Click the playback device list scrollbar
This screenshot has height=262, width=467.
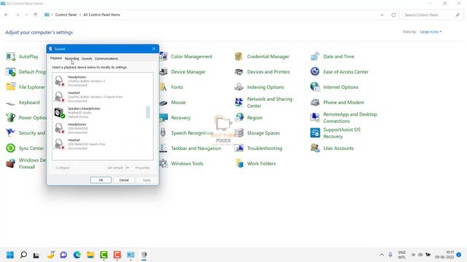click(x=148, y=111)
